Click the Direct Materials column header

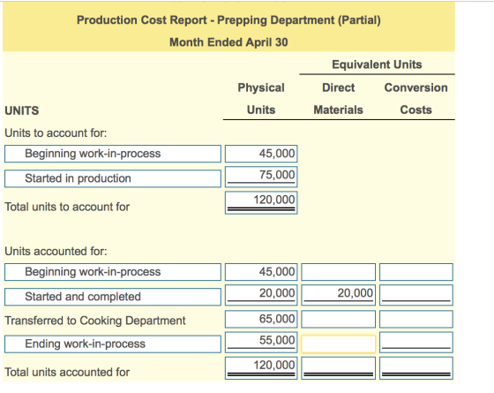click(339, 99)
